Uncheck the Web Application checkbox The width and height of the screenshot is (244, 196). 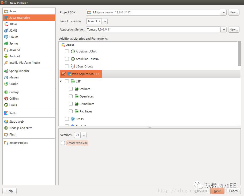[63, 74]
